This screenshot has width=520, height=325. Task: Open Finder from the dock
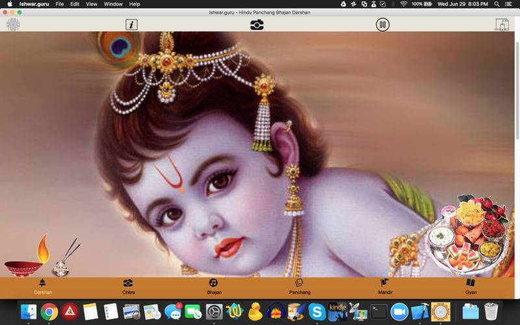click(29, 312)
